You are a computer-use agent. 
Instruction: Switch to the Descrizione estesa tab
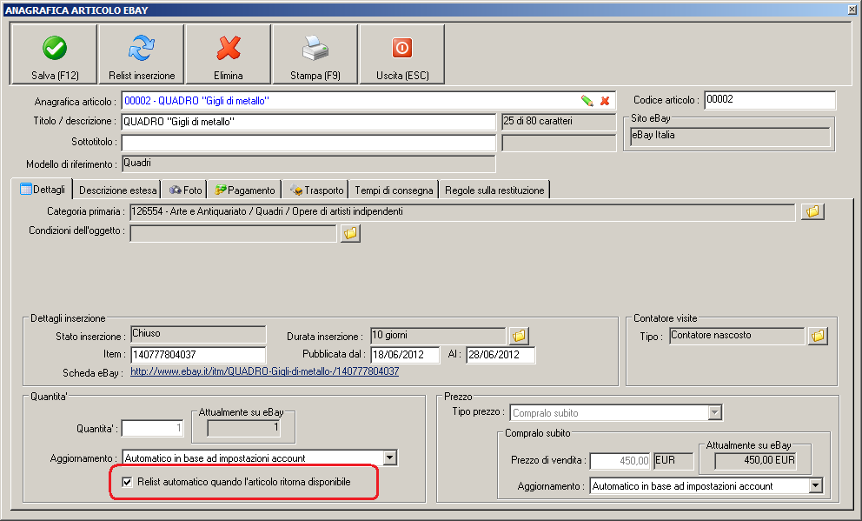point(117,190)
